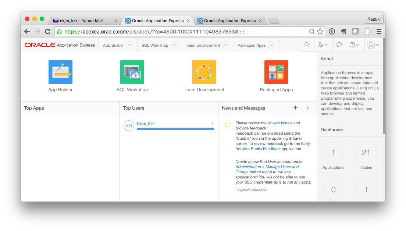The width and height of the screenshot is (406, 231).
Task: Open the Nkjm_Kzk user link
Action: 146,124
